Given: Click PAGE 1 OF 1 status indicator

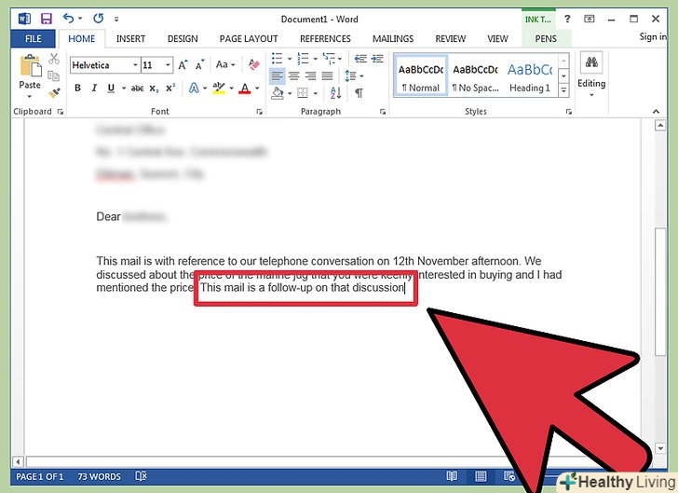Looking at the screenshot, I should pos(39,476).
